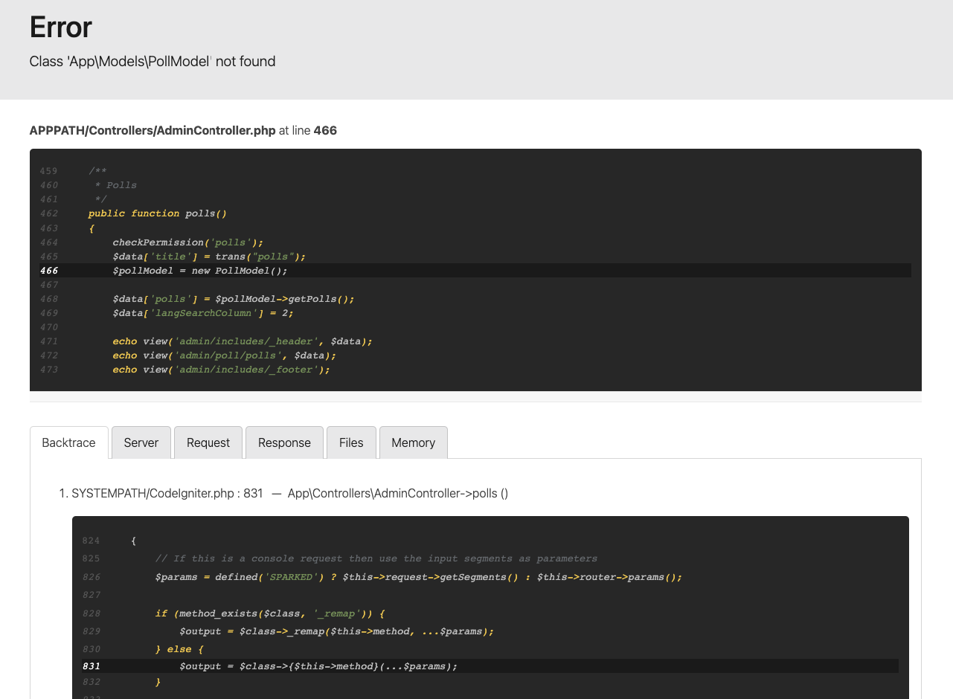
Task: Click the 'at line 466' text
Action: [308, 131]
